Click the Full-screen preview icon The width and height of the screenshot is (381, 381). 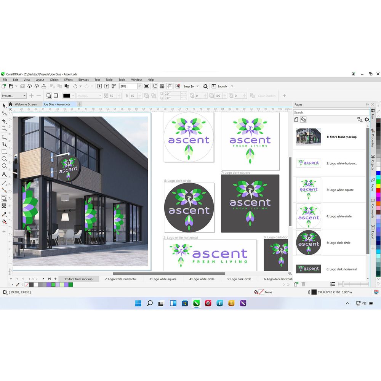pos(146,86)
